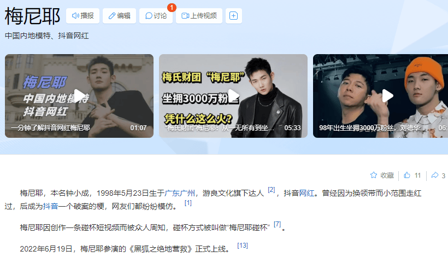The image size is (448, 263).
Task: Open citation reference [7]
Action: point(278,224)
